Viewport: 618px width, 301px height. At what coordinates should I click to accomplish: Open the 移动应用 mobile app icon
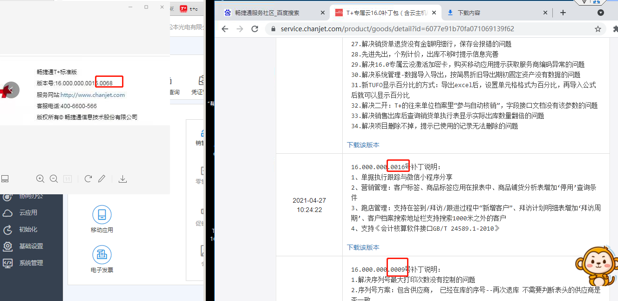(102, 214)
